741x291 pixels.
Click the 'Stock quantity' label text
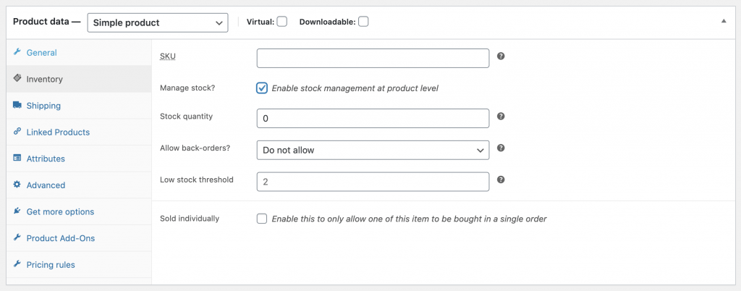click(x=186, y=117)
